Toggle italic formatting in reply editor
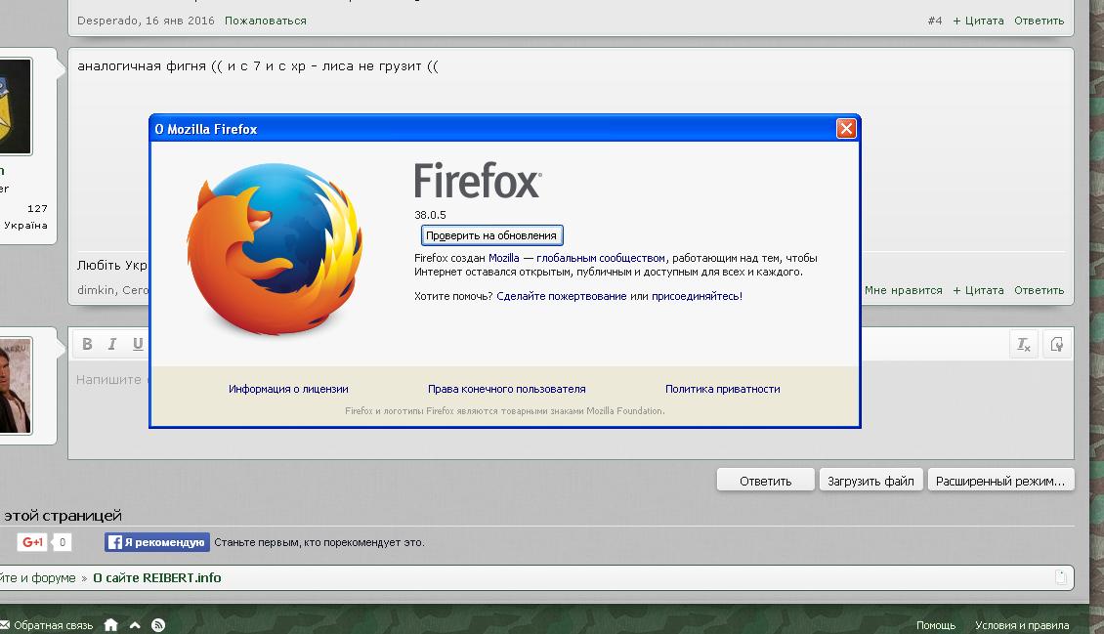This screenshot has height=634, width=1104. 112,344
